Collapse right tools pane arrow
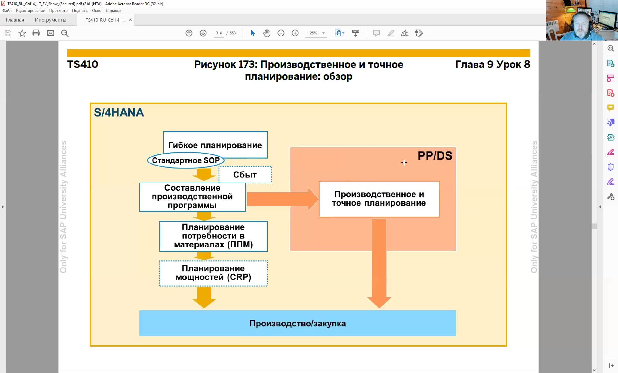Viewport: 618px width, 373px height. (600, 207)
